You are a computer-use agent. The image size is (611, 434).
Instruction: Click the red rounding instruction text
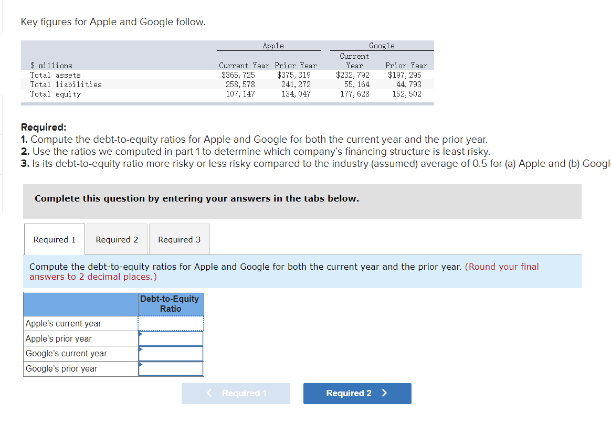point(284,271)
